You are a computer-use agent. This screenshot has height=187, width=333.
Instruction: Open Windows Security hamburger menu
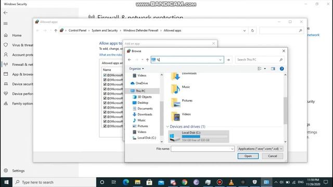tap(6, 23)
